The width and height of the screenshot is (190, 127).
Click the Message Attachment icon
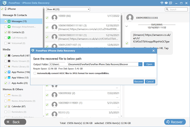[x=9, y=27]
